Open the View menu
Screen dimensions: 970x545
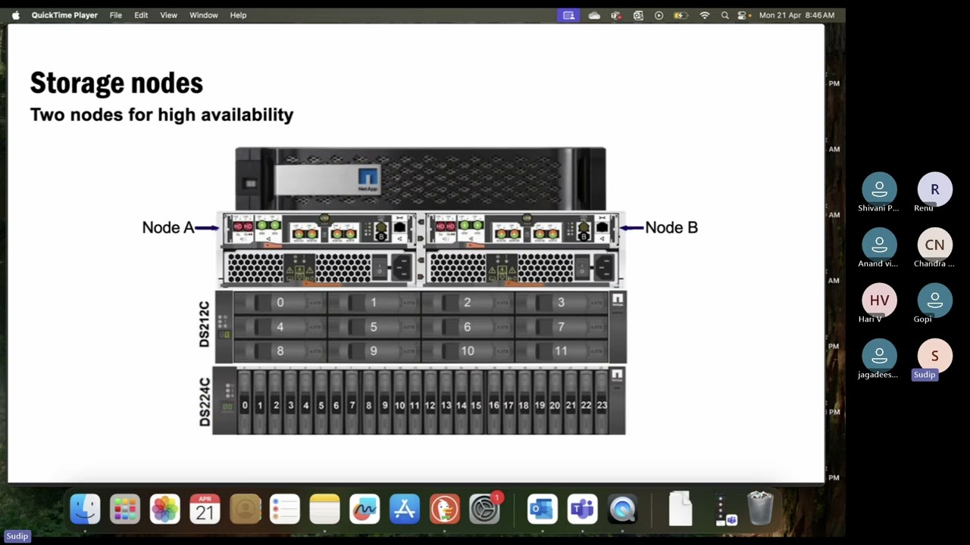click(x=168, y=15)
